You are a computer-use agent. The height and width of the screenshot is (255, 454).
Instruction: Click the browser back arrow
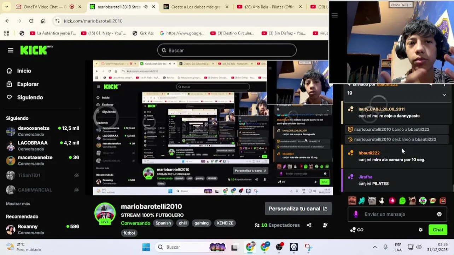coord(7,21)
